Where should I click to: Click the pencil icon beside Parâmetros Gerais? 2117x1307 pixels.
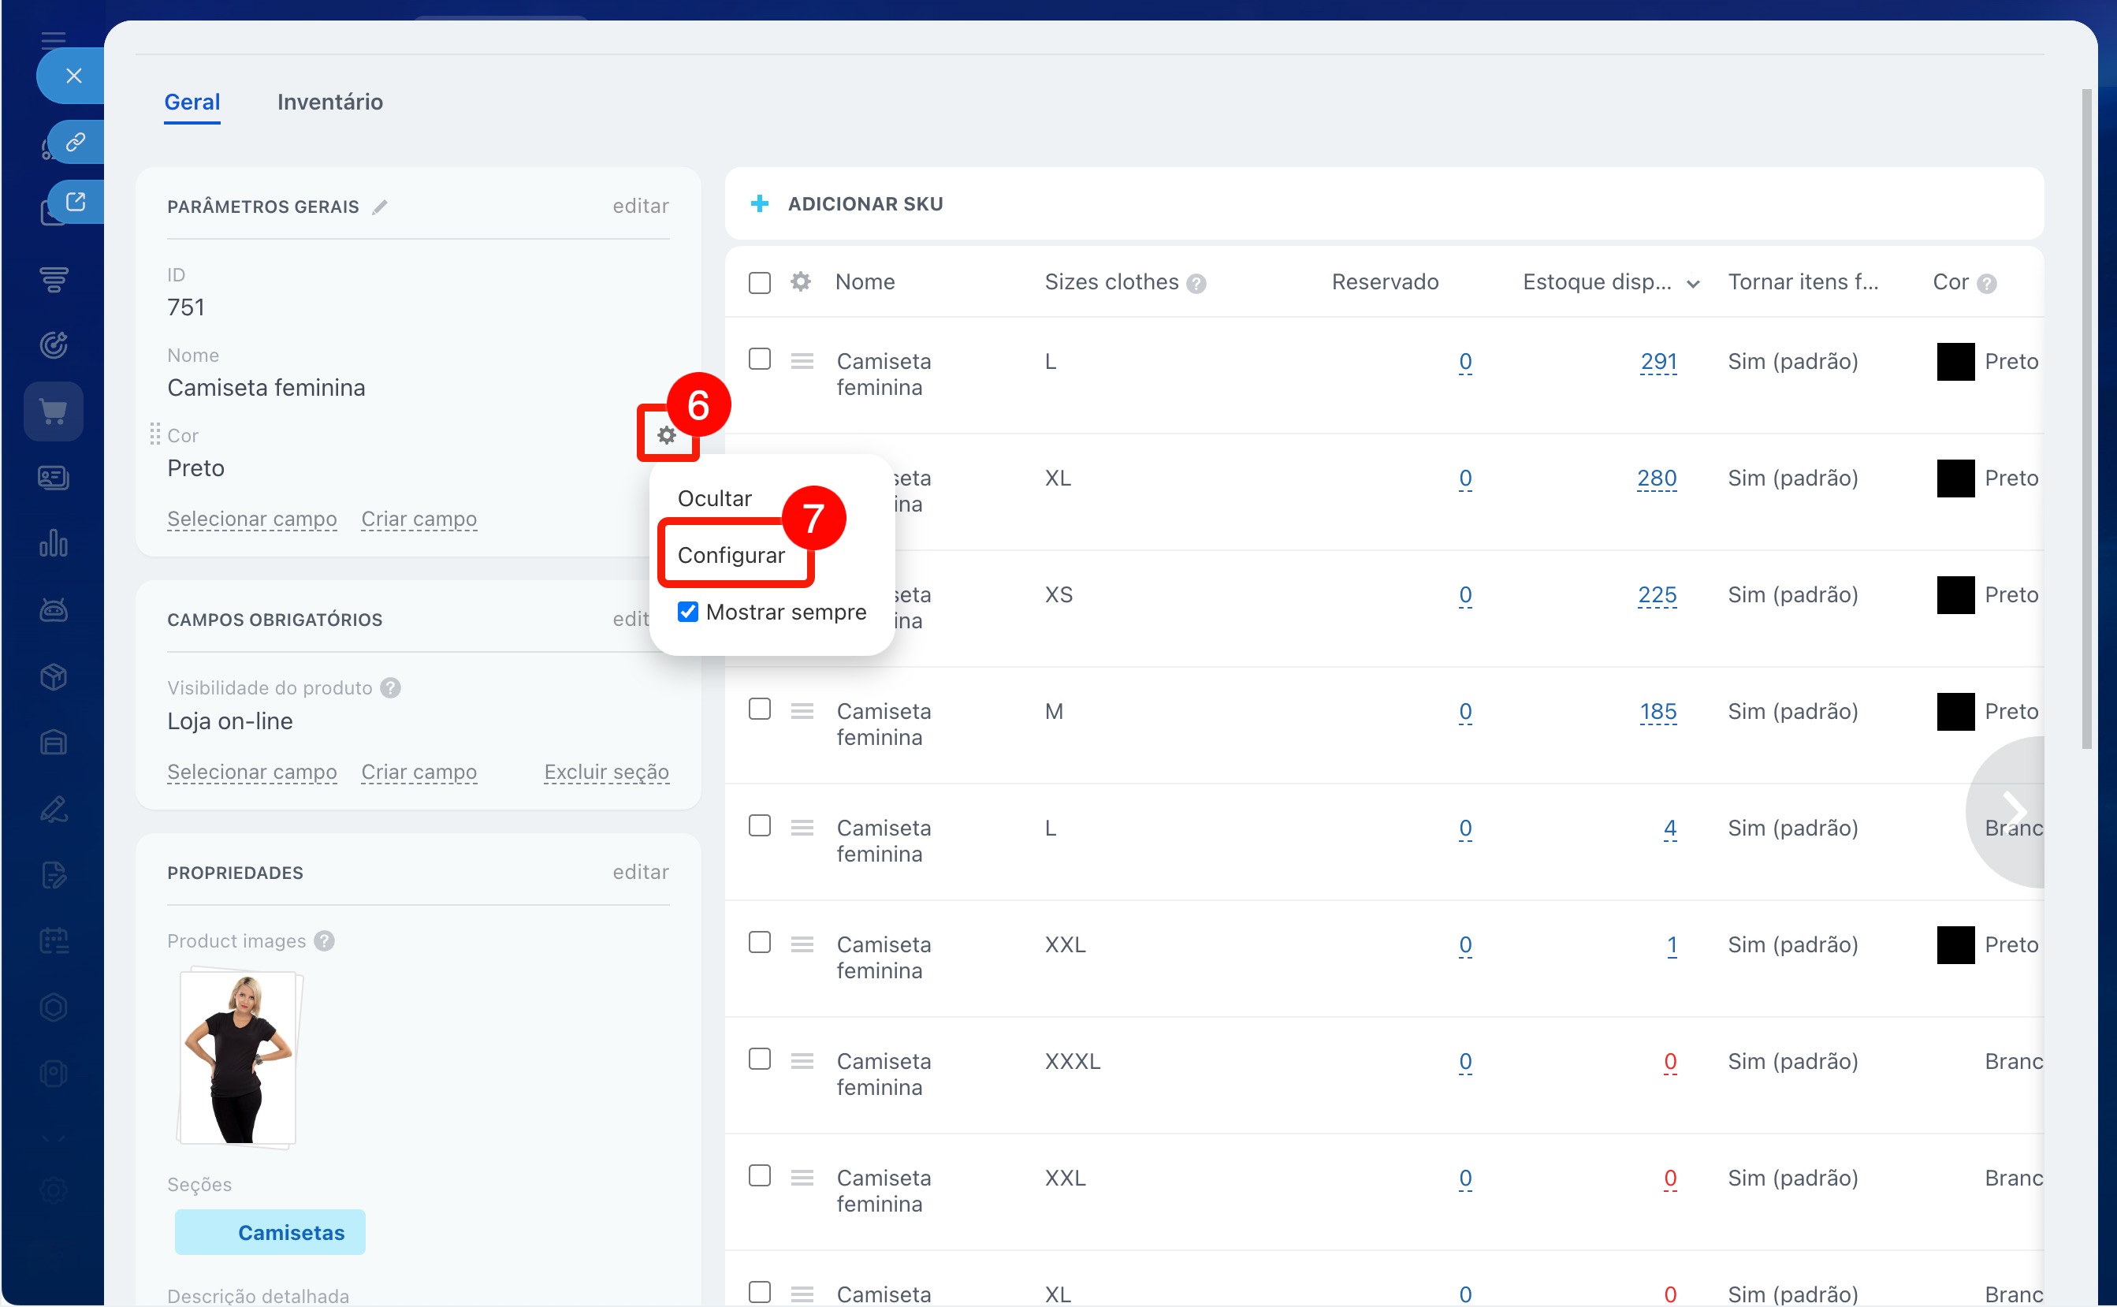(x=379, y=207)
